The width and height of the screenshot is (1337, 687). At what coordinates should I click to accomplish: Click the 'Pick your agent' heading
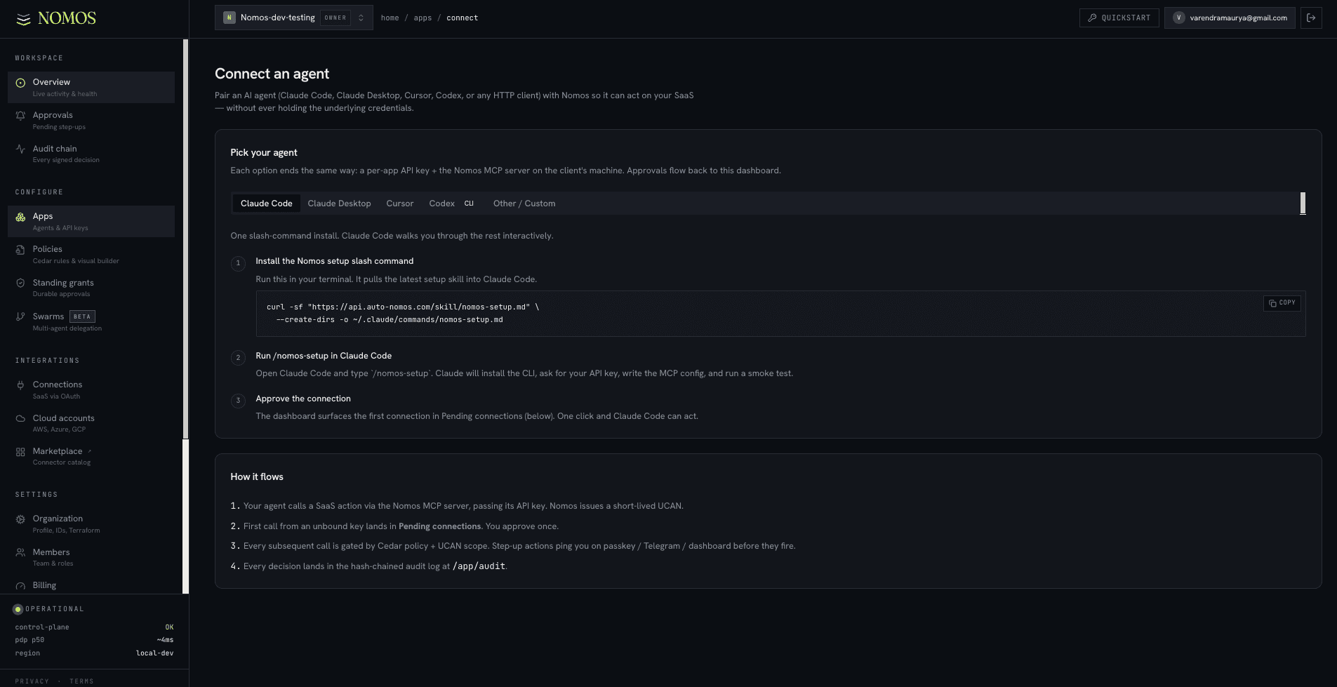click(264, 153)
